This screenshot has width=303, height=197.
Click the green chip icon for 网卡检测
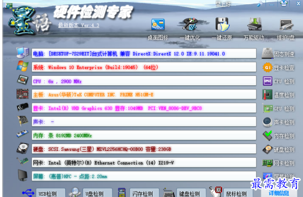pyautogui.click(x=267, y=163)
